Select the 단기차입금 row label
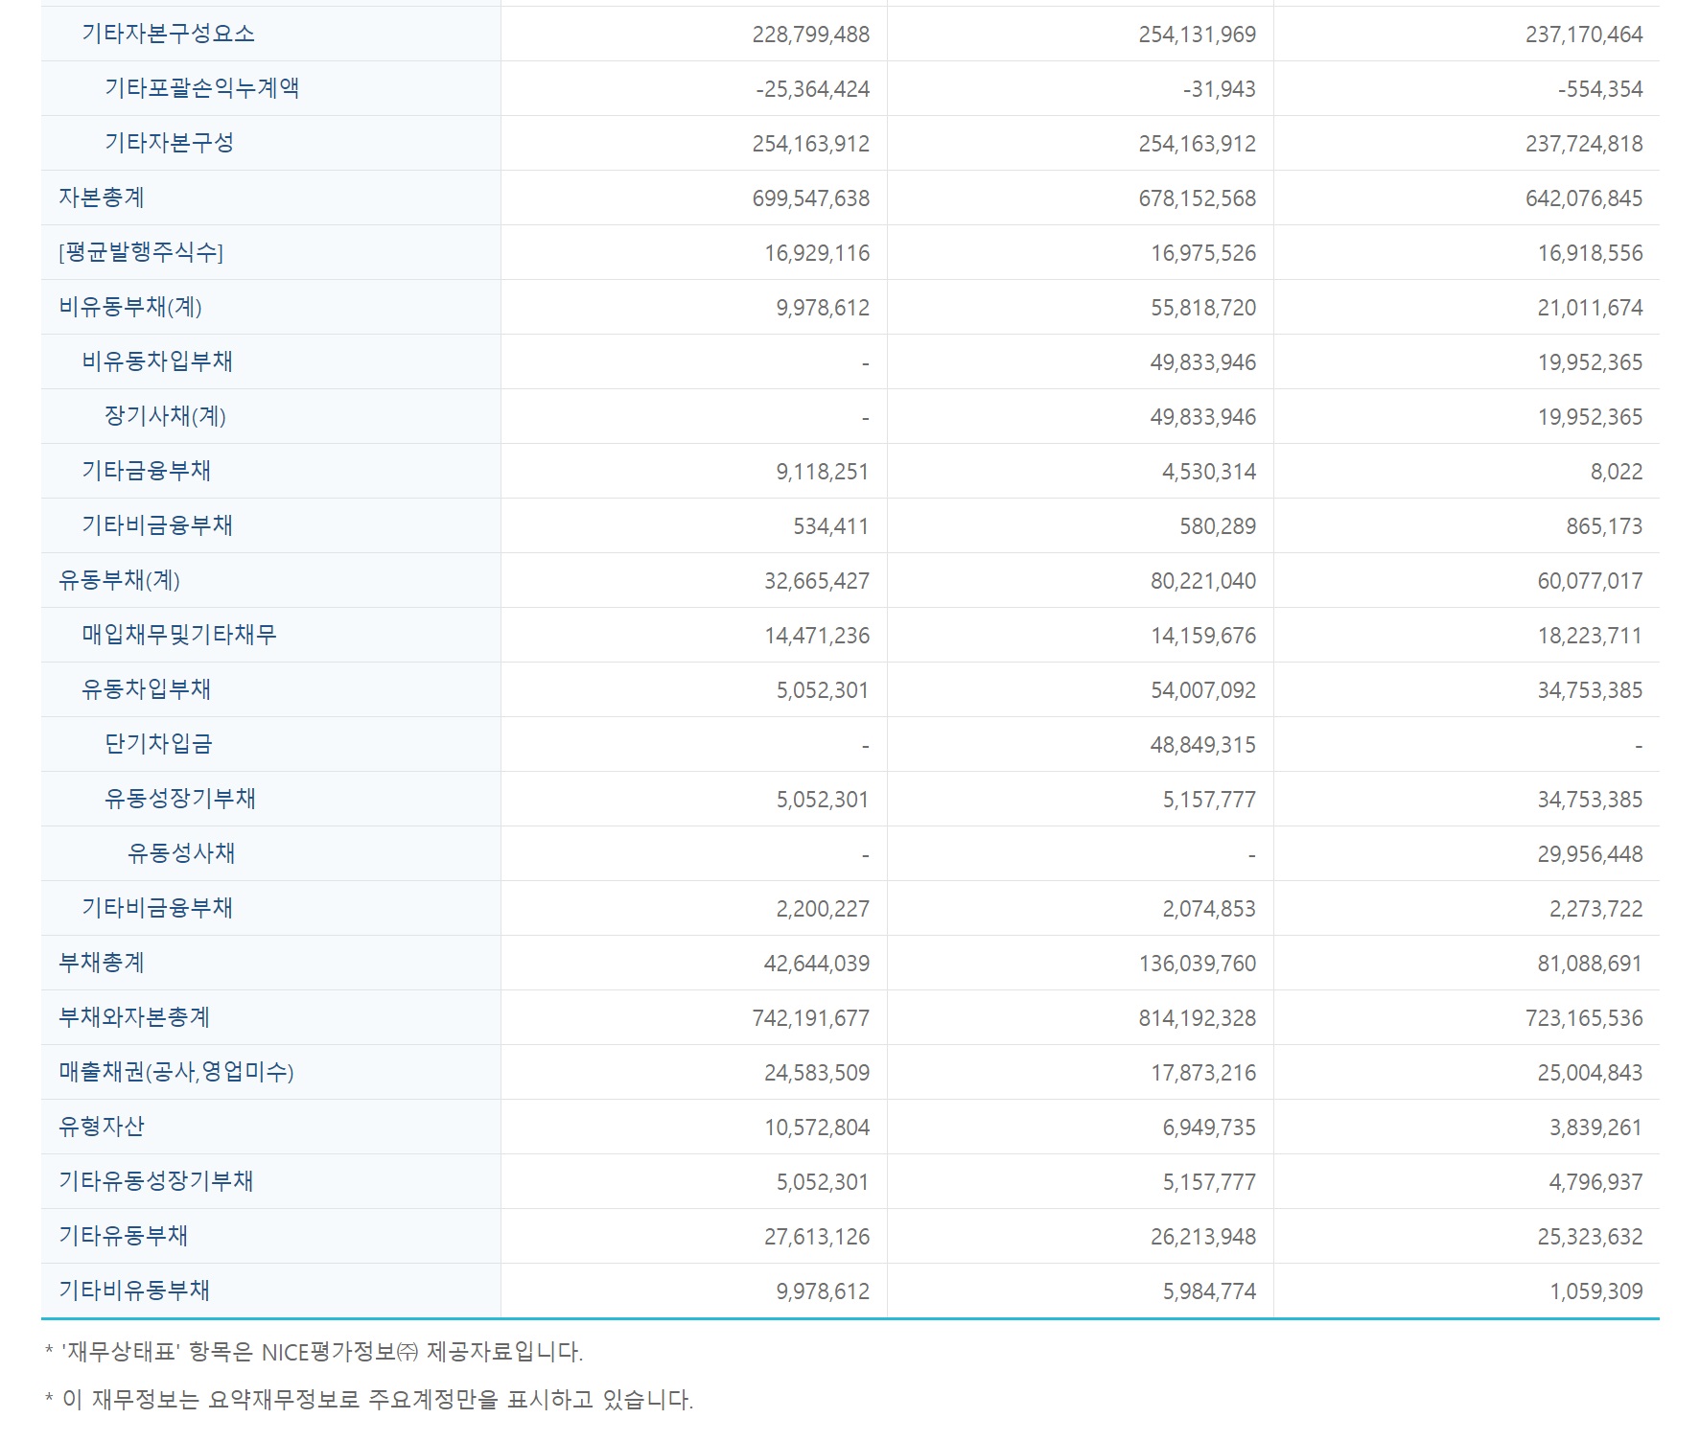This screenshot has height=1442, width=1700. click(x=159, y=744)
